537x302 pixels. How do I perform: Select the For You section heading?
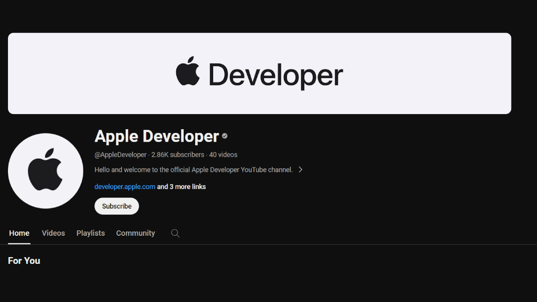click(x=24, y=260)
